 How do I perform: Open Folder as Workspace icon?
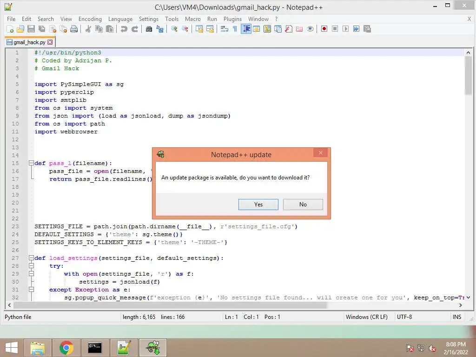(299, 29)
